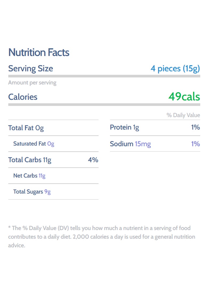Click the Net Carbs label
213x293 pixels.
coord(25,176)
